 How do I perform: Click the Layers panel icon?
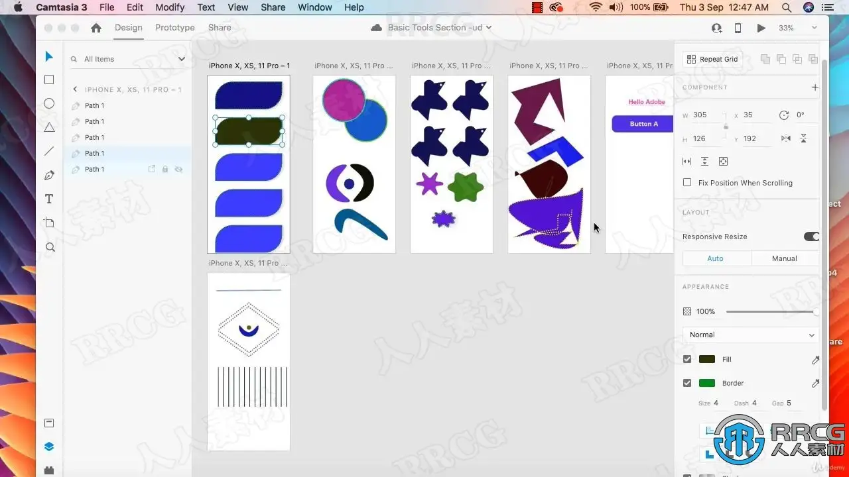[x=49, y=447]
